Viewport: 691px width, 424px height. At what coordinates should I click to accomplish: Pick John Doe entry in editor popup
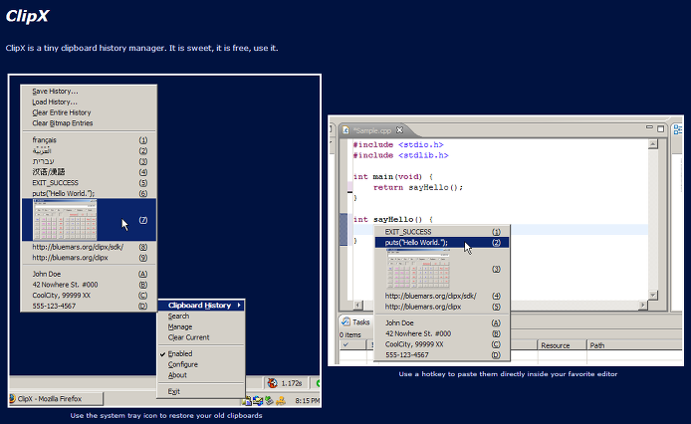pyautogui.click(x=442, y=322)
